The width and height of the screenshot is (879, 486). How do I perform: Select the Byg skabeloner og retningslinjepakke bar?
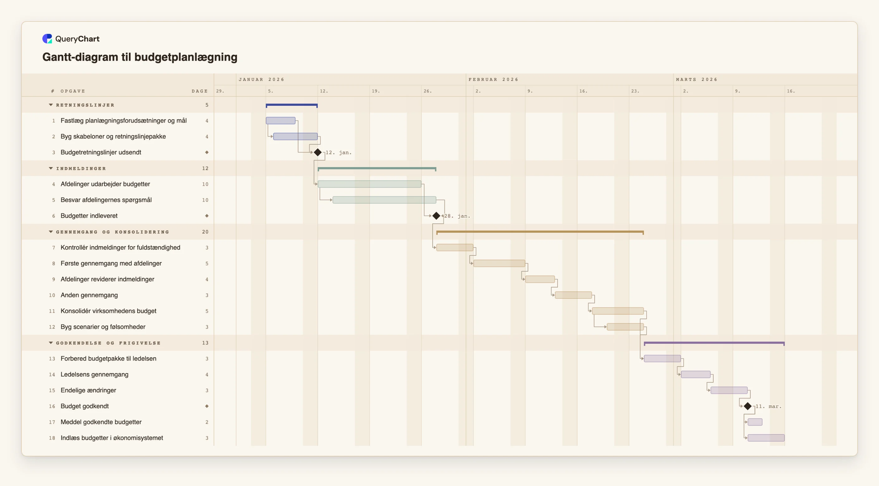[296, 136]
